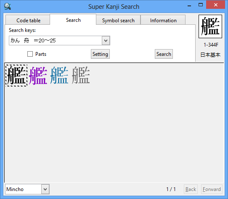
Task: Click inside the Search keys text field
Action: (x=56, y=40)
